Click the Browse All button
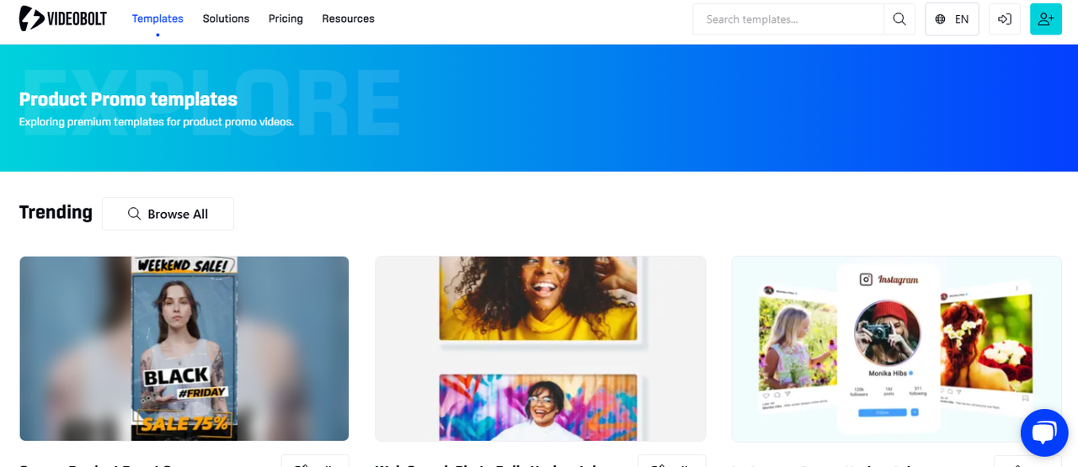 click(168, 214)
